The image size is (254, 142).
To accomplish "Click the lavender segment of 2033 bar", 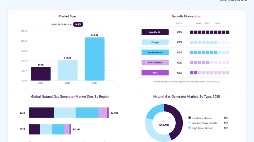I will pyautogui.click(x=103, y=113).
